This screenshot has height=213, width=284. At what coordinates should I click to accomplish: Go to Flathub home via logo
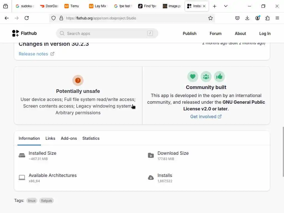[24, 33]
